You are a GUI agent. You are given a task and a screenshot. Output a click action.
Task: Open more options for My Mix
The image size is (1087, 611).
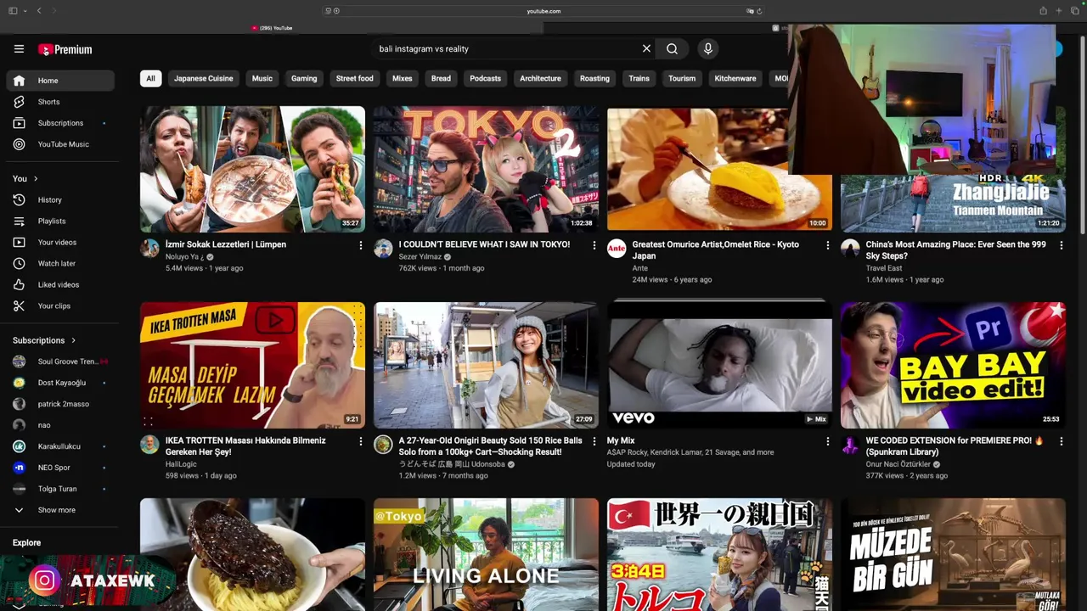click(x=827, y=441)
